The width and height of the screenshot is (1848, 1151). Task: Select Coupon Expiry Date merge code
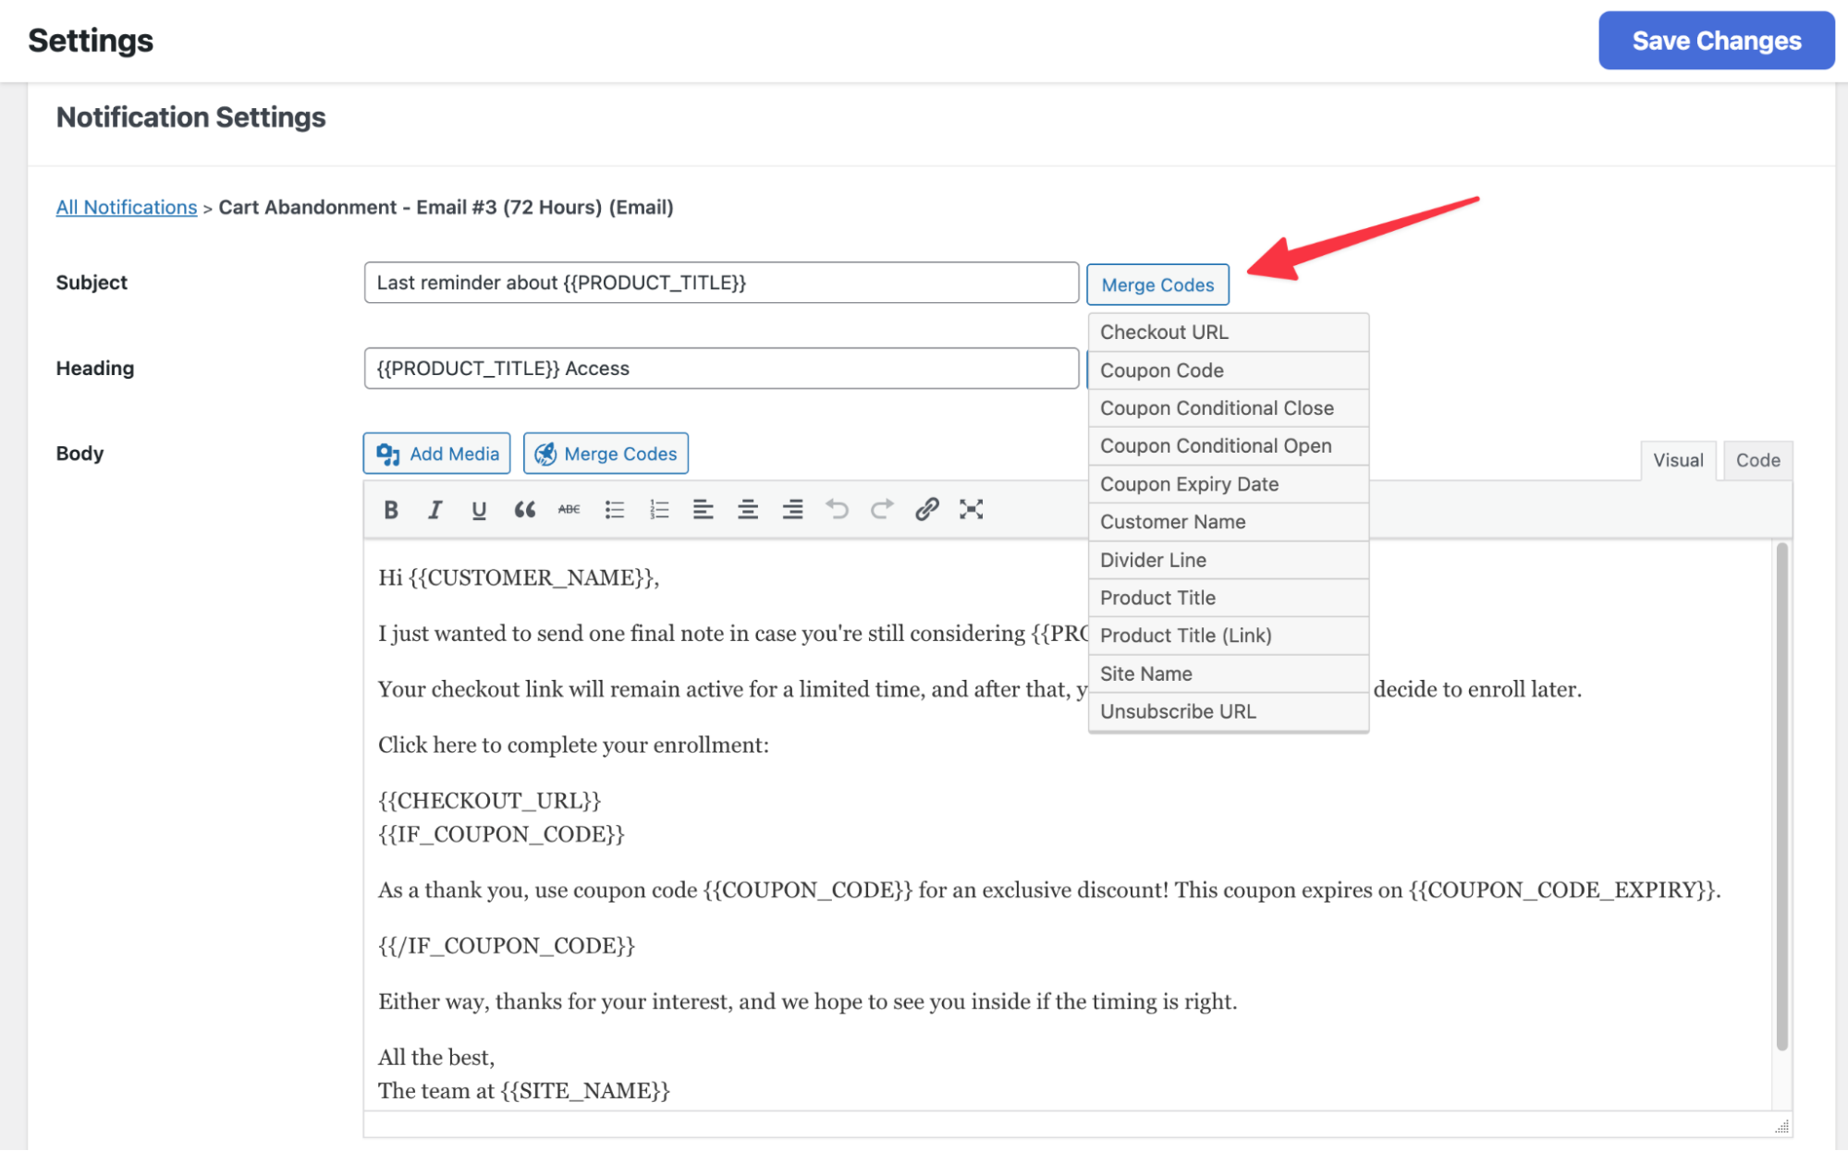pyautogui.click(x=1228, y=484)
